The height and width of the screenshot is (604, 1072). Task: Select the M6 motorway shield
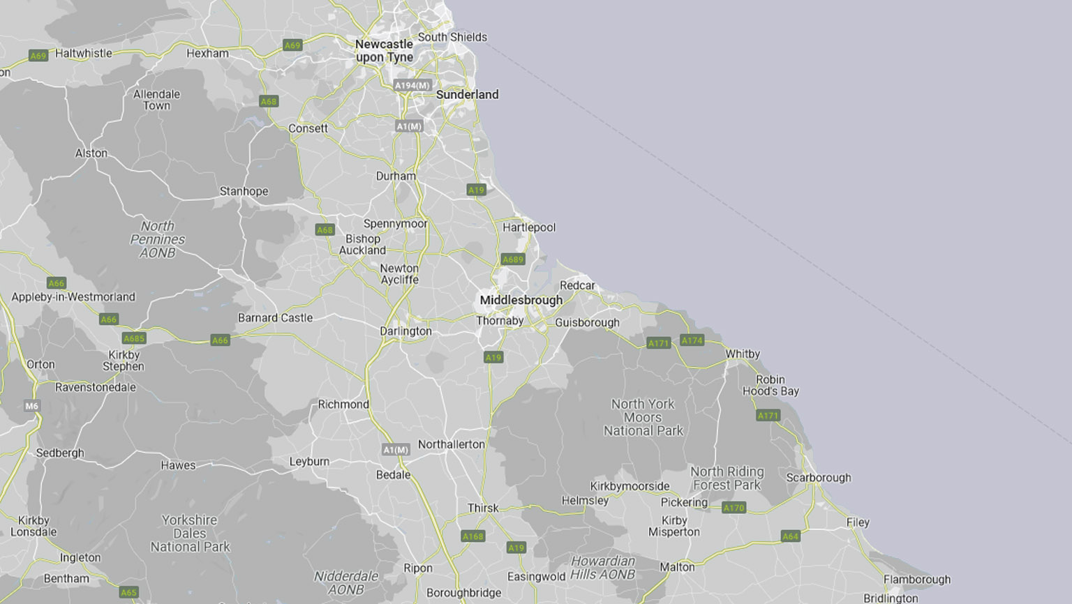(32, 406)
